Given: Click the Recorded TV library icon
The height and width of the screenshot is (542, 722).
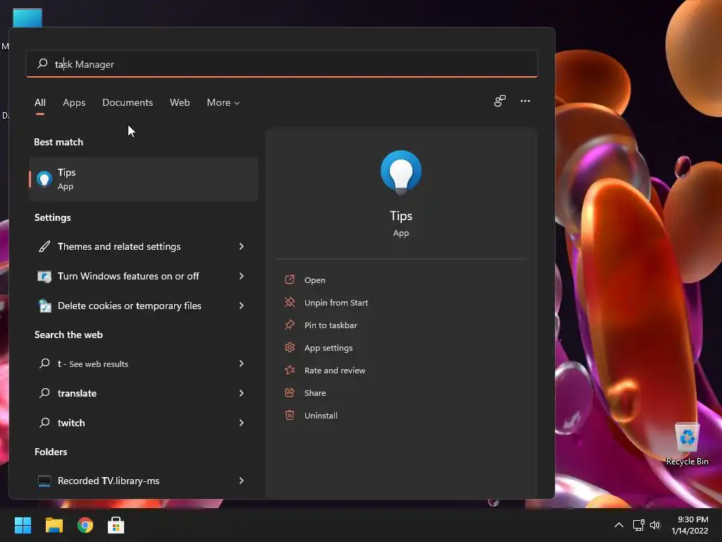Looking at the screenshot, I should click(44, 481).
